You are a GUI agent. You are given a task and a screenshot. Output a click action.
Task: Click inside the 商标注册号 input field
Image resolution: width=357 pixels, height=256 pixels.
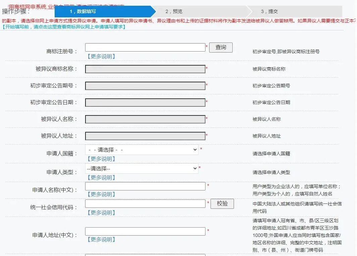click(x=144, y=47)
